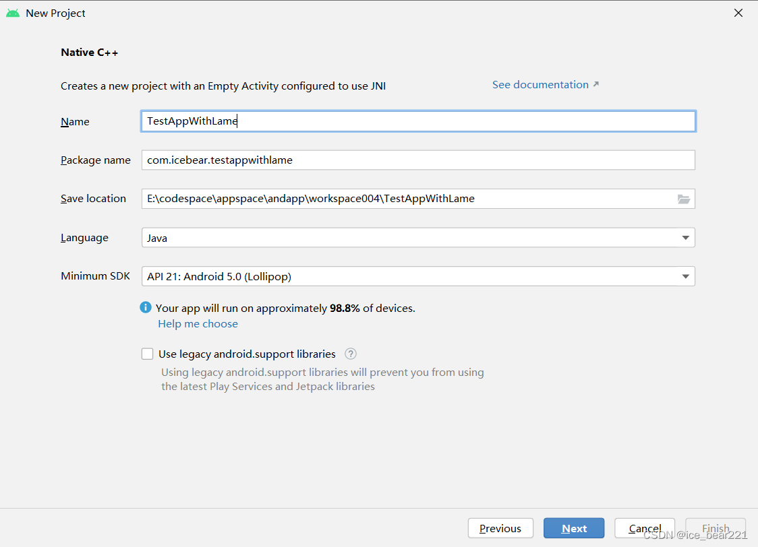This screenshot has height=547, width=758.
Task: Click the Android logo in the title bar
Action: (x=13, y=13)
